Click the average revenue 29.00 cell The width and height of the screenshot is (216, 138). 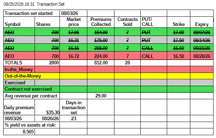coord(101,96)
